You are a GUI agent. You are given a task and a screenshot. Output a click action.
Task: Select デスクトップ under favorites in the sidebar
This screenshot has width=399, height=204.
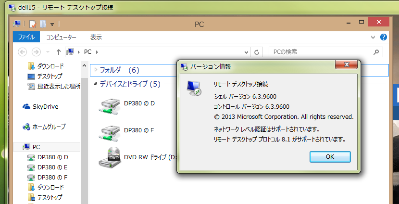[x=45, y=76]
